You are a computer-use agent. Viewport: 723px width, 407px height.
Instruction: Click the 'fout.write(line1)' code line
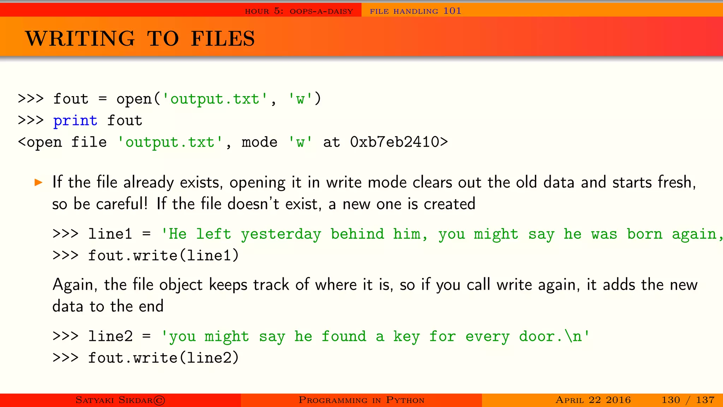point(146,255)
